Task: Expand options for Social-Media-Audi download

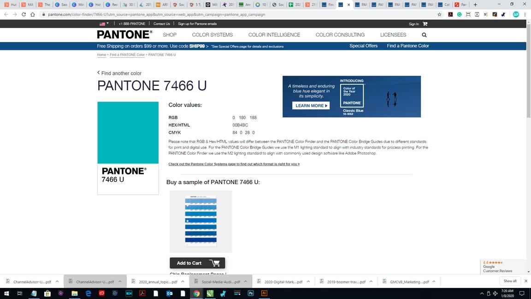Action: click(x=246, y=281)
